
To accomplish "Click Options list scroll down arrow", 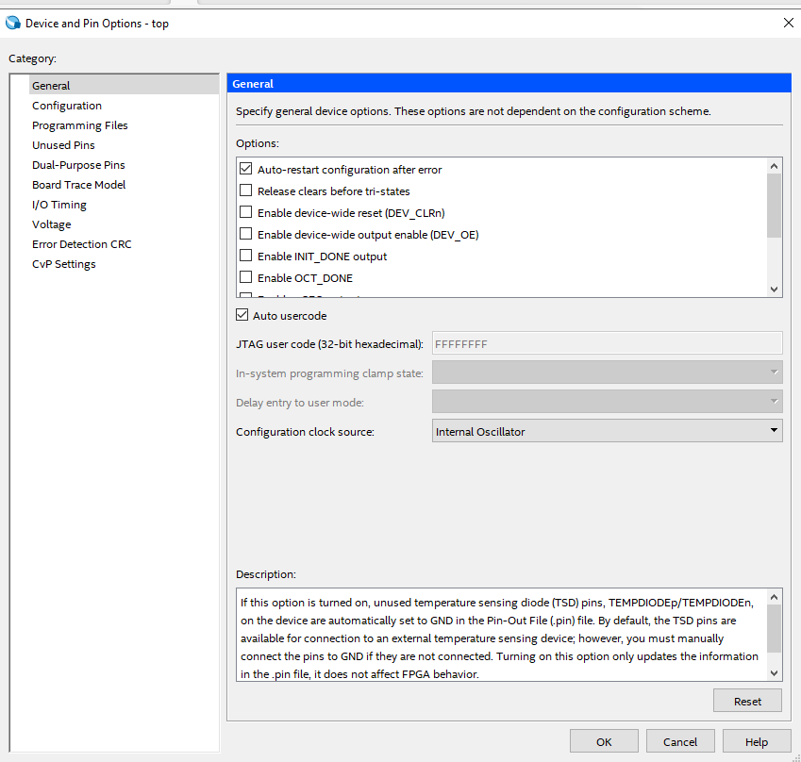I will (x=774, y=290).
